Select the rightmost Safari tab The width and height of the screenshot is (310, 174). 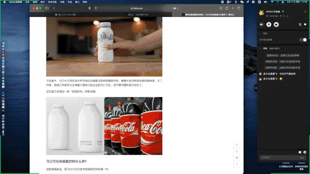pos(208,14)
